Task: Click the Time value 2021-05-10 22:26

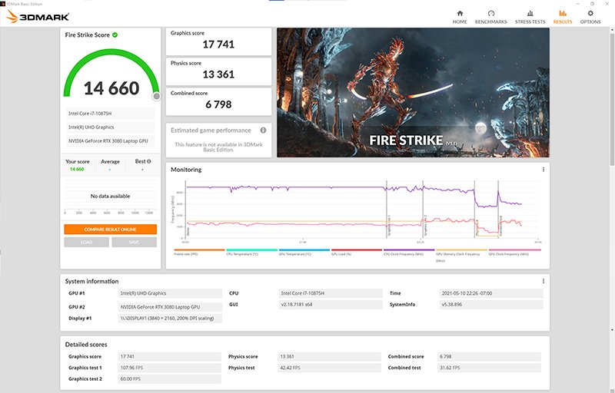Action: 491,293
